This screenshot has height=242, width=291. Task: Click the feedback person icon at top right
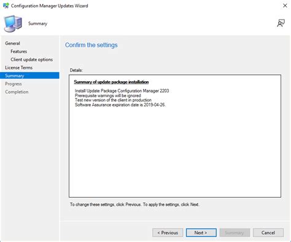[281, 23]
